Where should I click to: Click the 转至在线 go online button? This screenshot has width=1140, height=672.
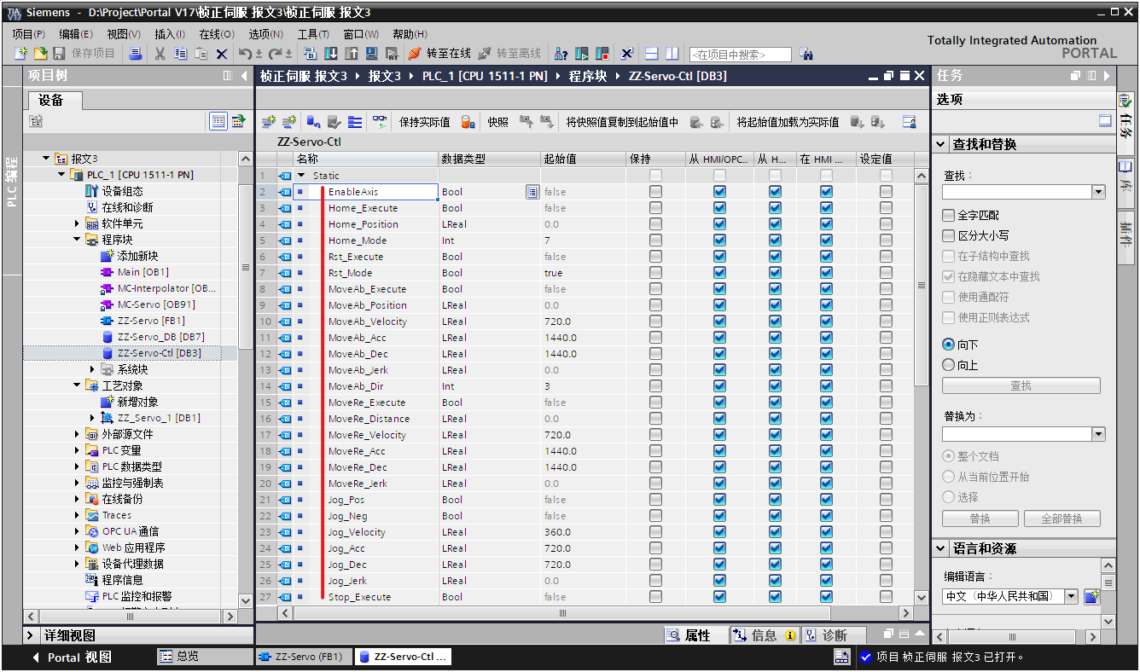pos(439,53)
